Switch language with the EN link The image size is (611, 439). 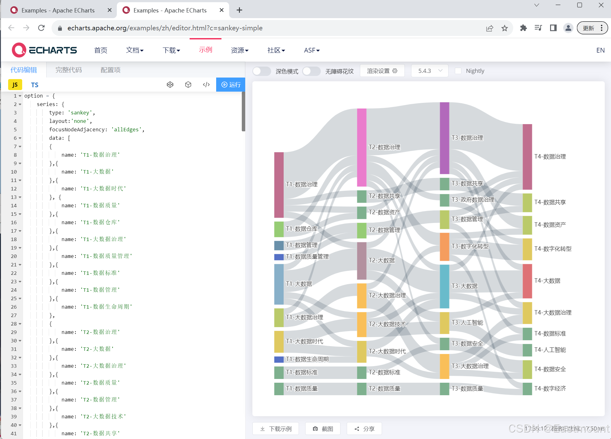coord(600,50)
